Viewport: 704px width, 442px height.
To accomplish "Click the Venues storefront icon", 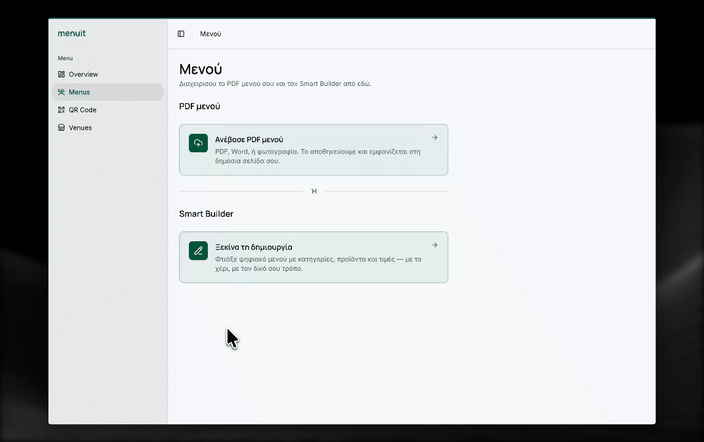I will point(61,128).
